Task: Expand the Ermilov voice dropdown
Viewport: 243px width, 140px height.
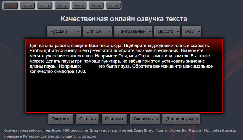Action: [x=97, y=31]
